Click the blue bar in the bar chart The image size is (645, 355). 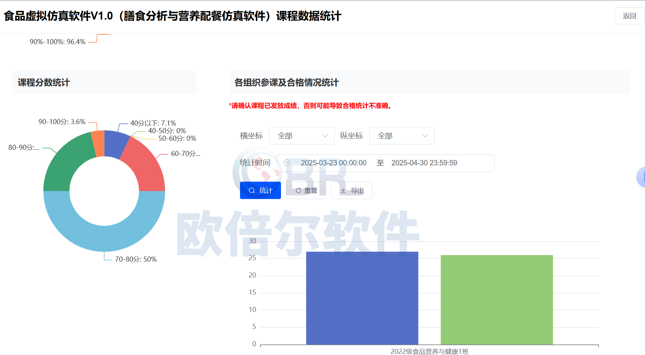pyautogui.click(x=362, y=298)
